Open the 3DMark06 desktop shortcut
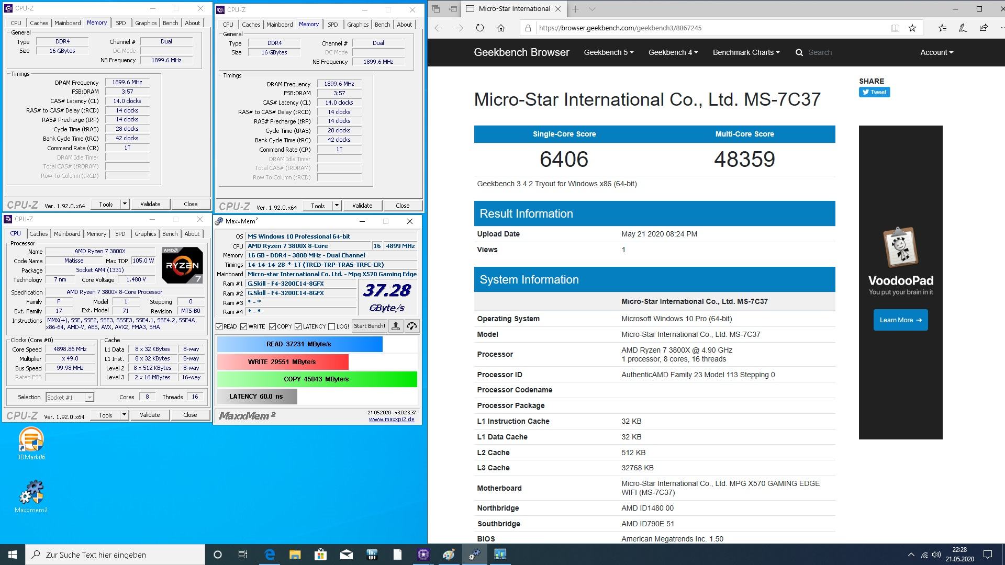Screen dimensions: 1005x565 [x=31, y=444]
